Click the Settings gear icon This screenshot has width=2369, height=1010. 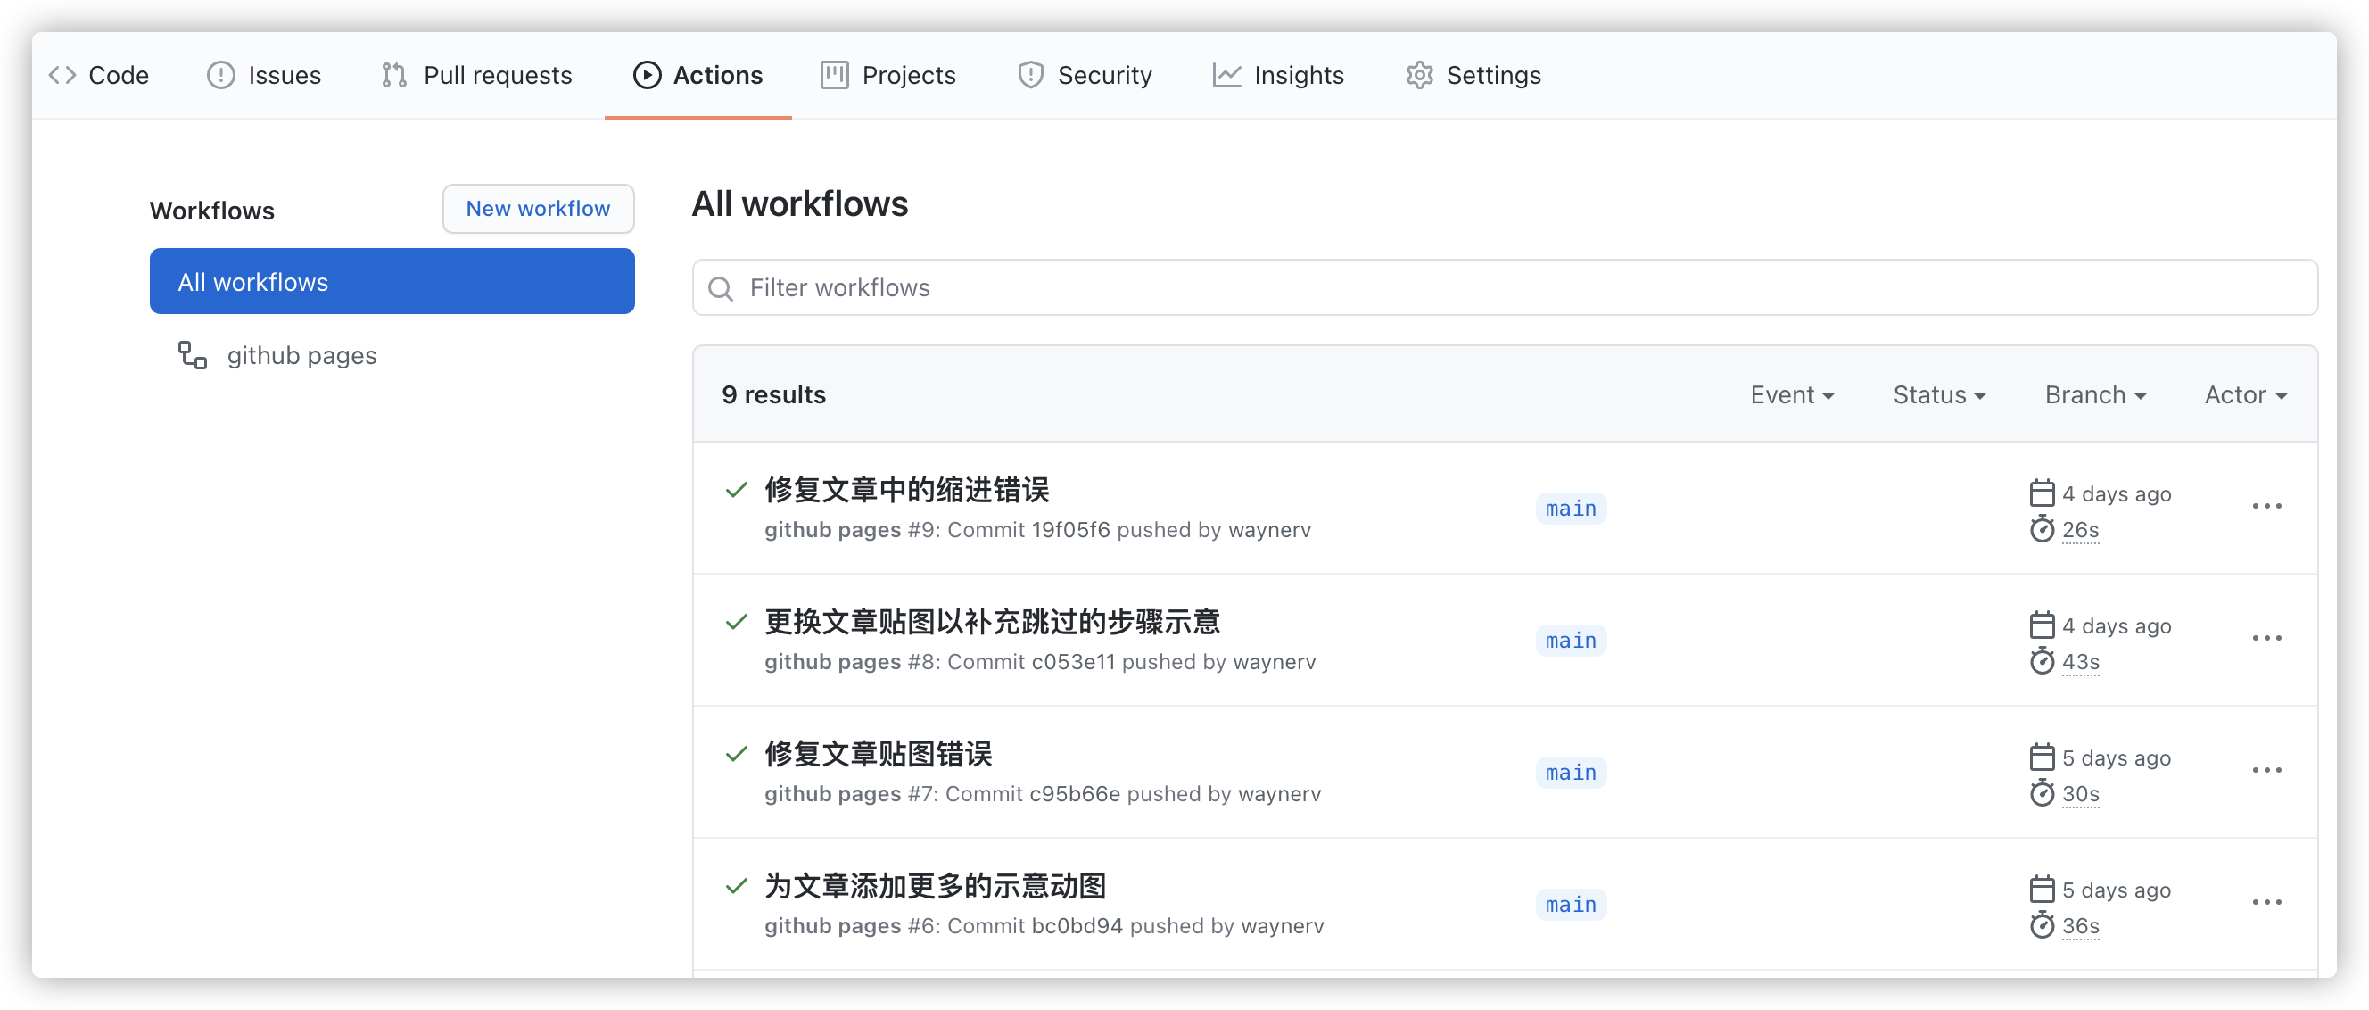point(1419,76)
